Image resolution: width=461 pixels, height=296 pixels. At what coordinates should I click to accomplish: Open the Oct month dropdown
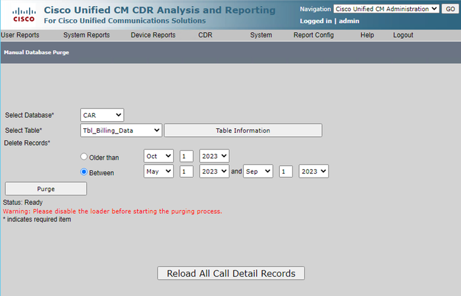[159, 157]
